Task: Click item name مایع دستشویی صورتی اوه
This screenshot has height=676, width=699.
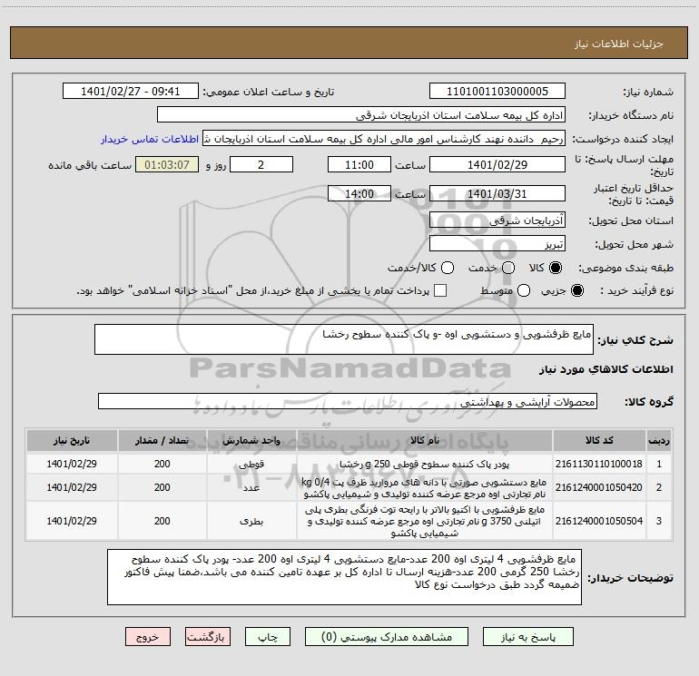Action: (x=425, y=488)
